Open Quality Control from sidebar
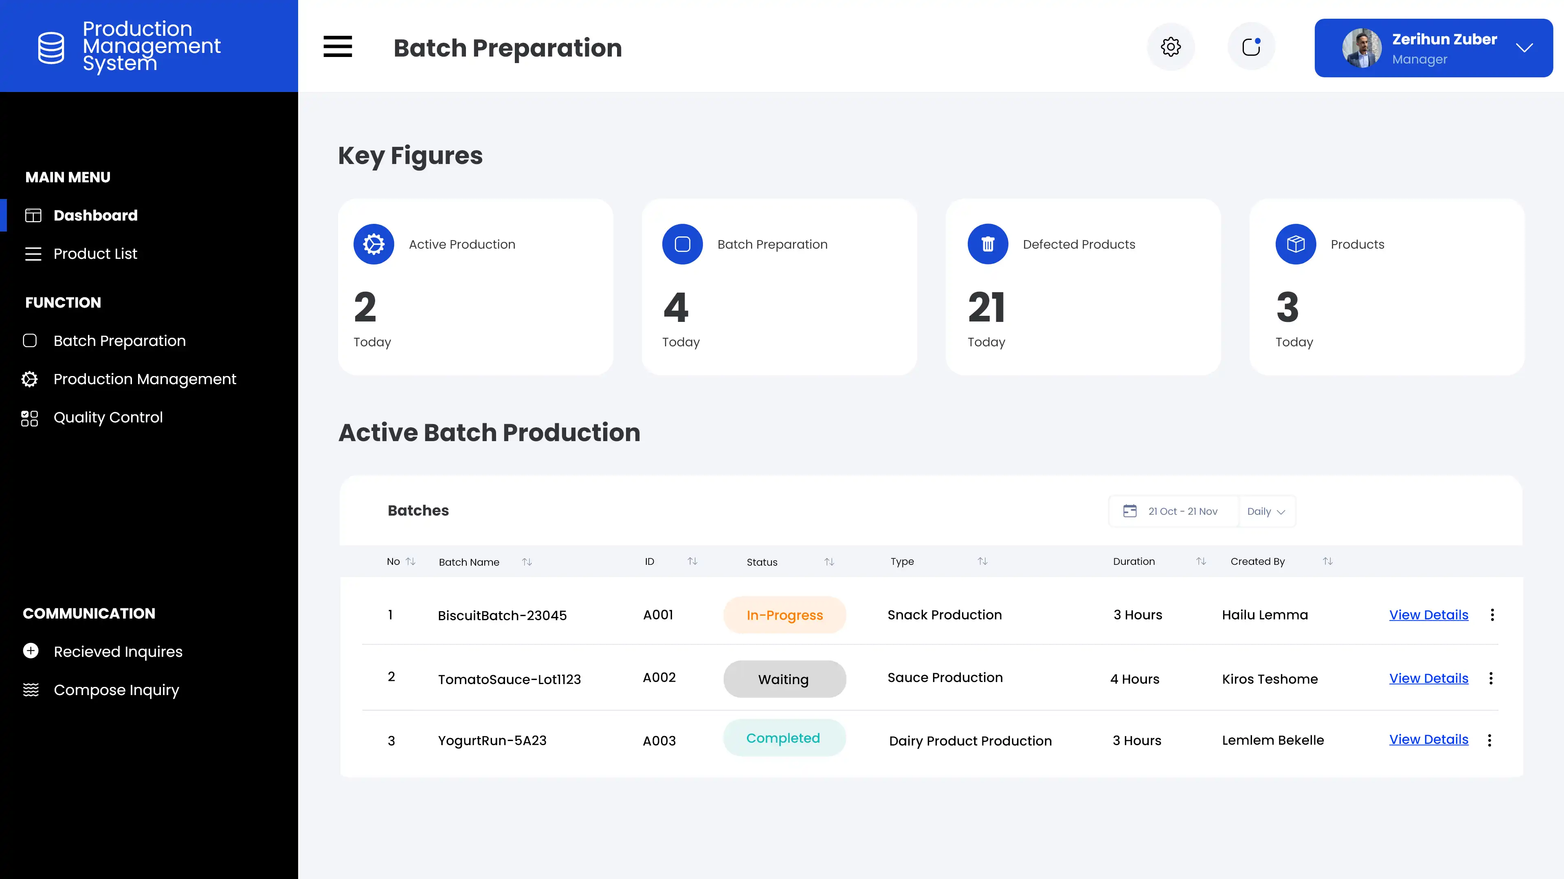This screenshot has height=879, width=1564. pyautogui.click(x=108, y=418)
